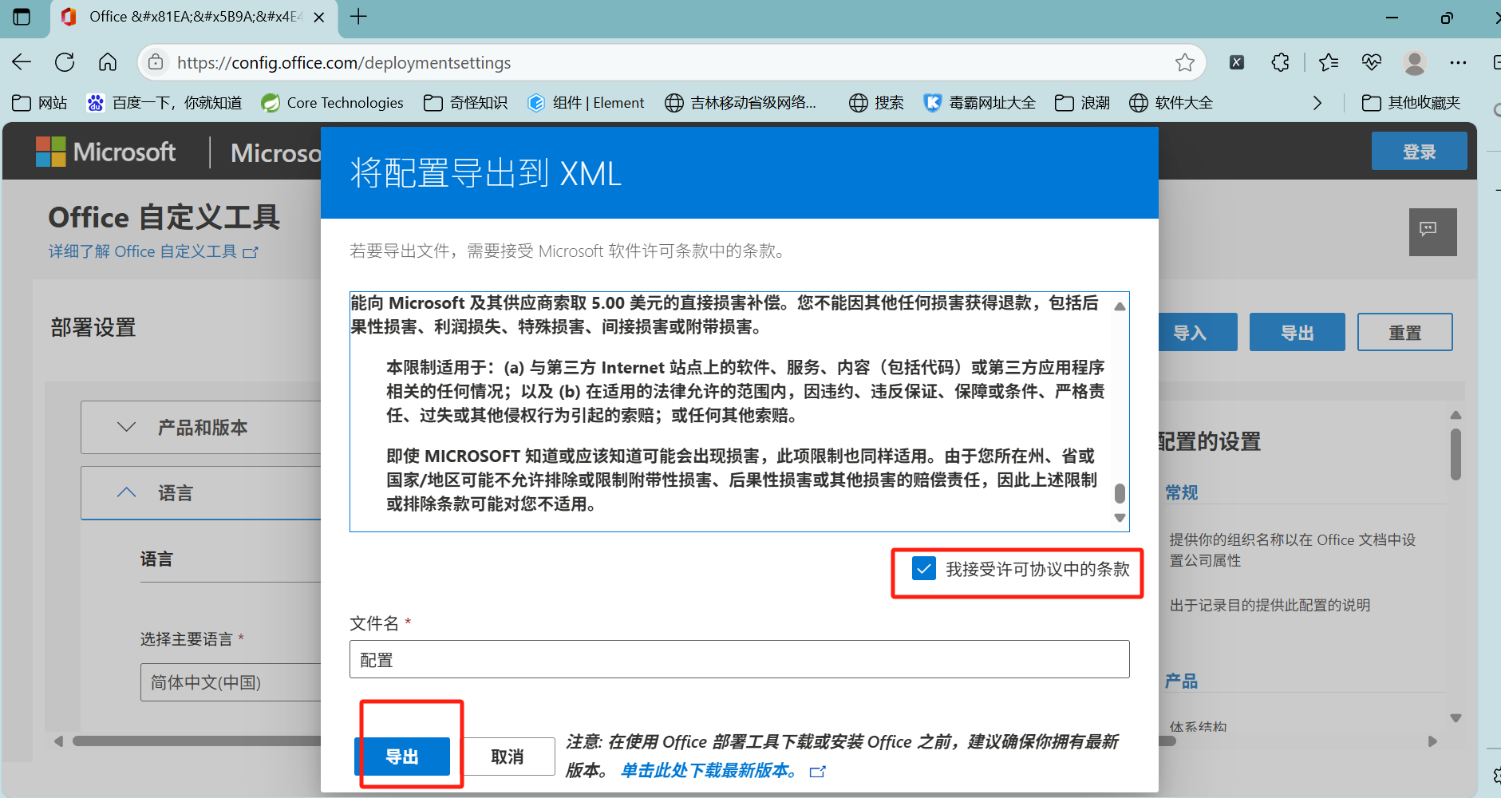Viewport: 1501px width, 798px height.
Task: Open the 百度一下 bookmark
Action: tap(164, 103)
